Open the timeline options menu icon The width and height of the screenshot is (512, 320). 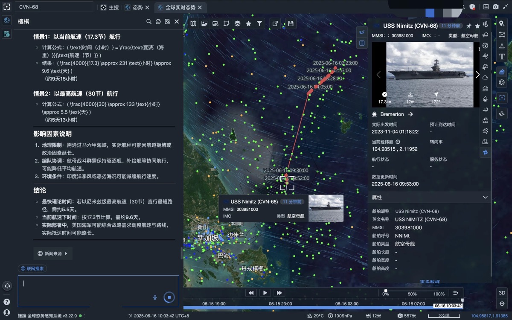coord(456,293)
